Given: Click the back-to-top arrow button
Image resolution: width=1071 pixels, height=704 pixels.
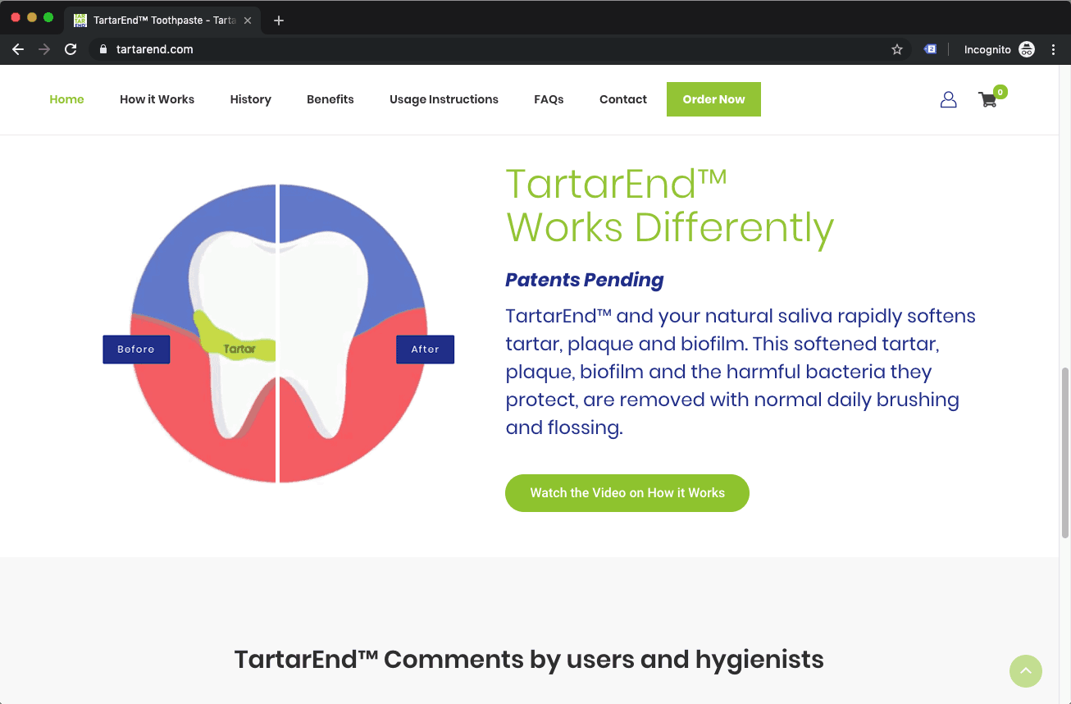Looking at the screenshot, I should (1026, 671).
